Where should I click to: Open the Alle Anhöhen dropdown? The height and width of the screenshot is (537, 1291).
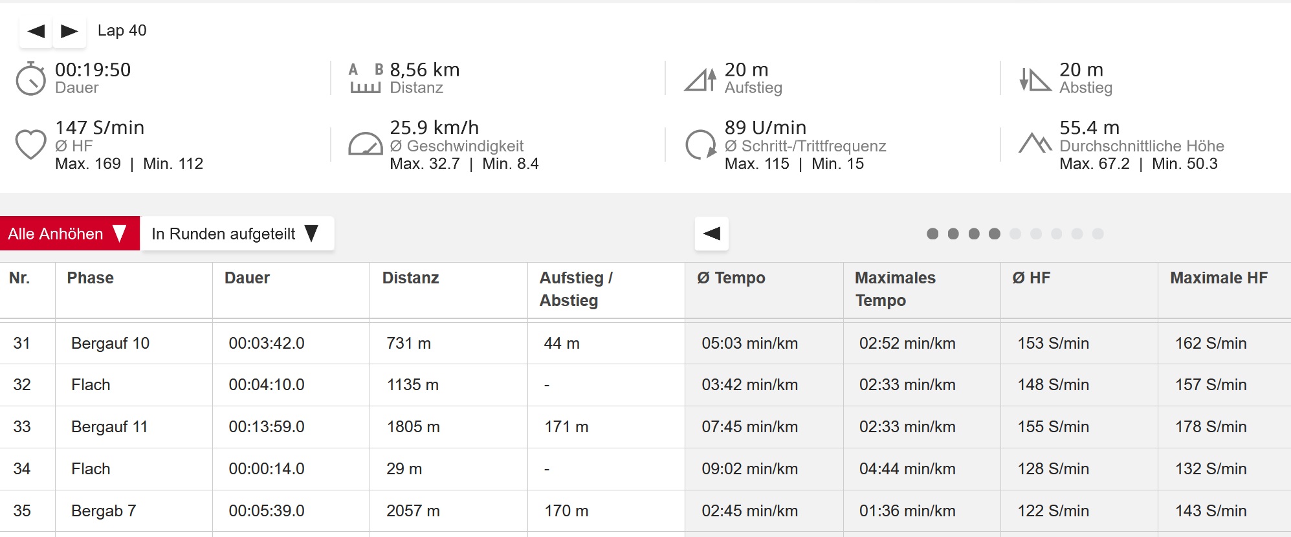[70, 234]
